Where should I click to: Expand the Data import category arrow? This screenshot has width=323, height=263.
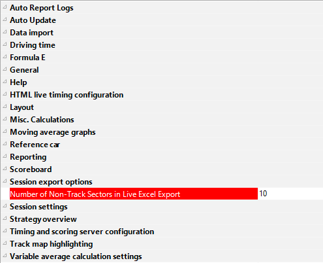pyautogui.click(x=5, y=32)
